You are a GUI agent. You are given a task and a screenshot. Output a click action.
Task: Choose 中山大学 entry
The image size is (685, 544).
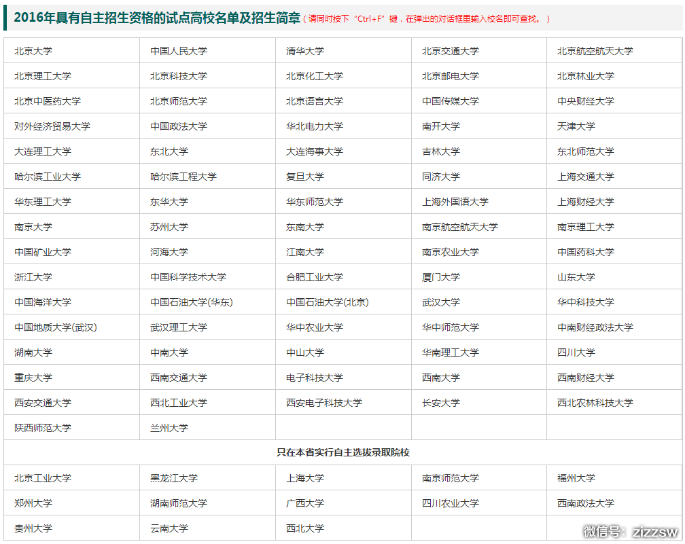305,352
